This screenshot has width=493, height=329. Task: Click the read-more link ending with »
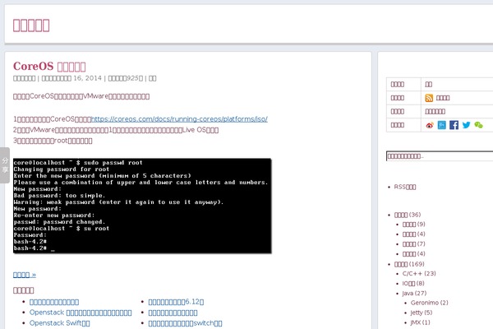(25, 275)
